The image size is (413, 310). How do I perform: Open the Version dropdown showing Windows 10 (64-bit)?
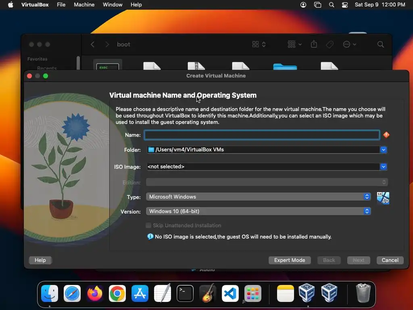click(x=259, y=211)
